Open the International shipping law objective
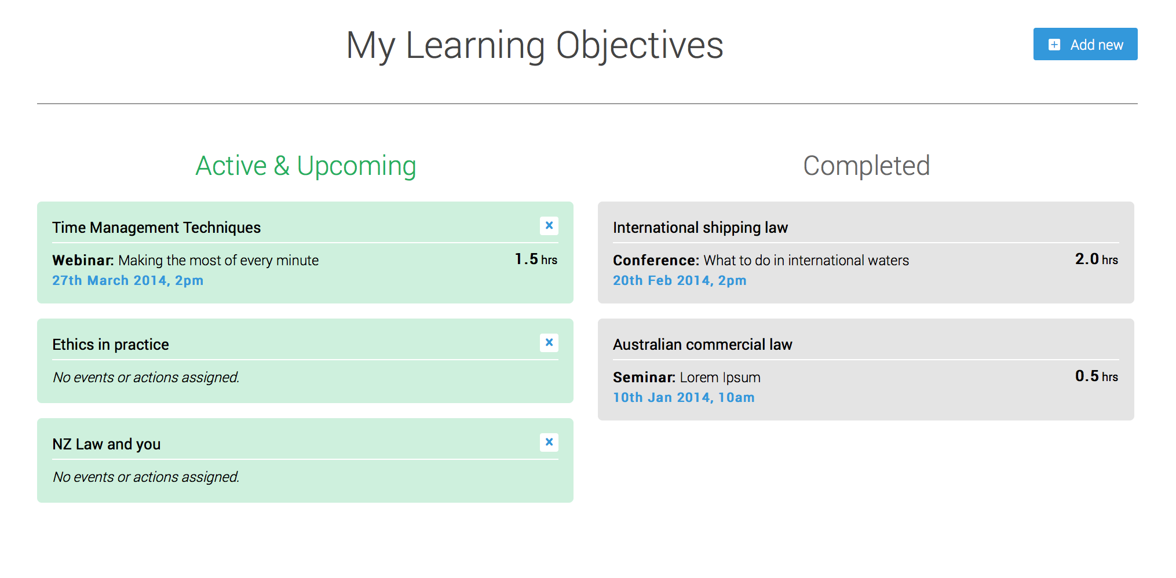The image size is (1176, 578). (x=700, y=228)
